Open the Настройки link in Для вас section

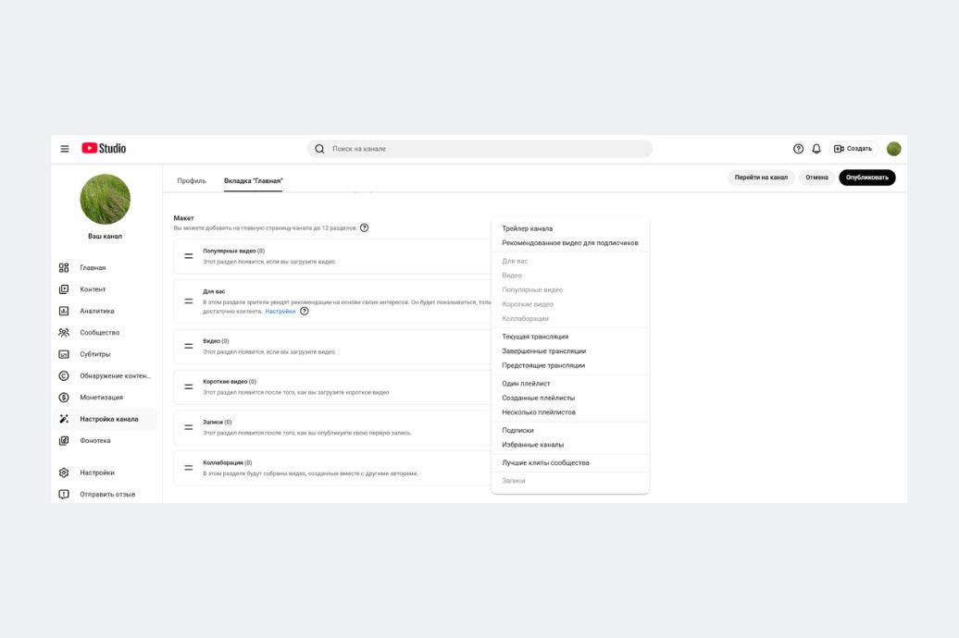point(280,312)
